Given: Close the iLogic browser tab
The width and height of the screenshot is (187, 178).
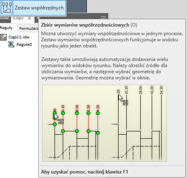Looking at the screenshot, I should click(30, 18).
